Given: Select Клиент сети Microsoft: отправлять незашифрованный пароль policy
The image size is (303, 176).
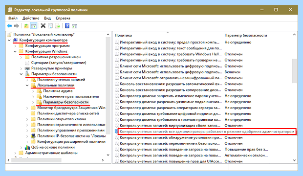Looking at the screenshot, I should point(171,78).
